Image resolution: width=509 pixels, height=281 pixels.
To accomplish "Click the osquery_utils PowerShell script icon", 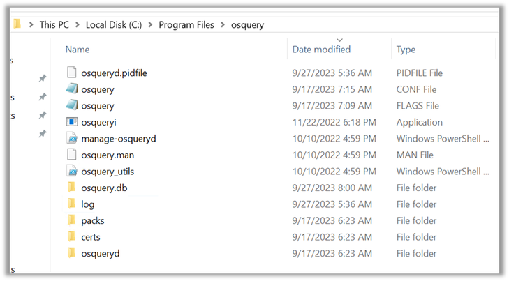I will [72, 171].
